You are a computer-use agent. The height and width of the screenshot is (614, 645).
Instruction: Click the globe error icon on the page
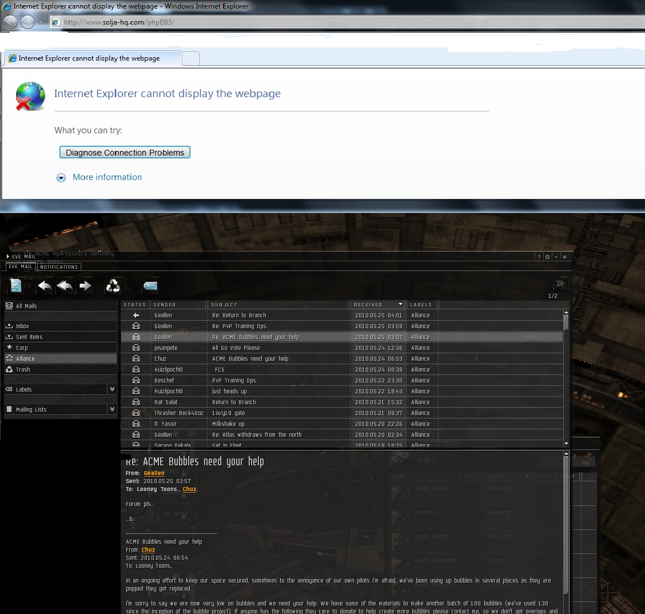[x=30, y=97]
